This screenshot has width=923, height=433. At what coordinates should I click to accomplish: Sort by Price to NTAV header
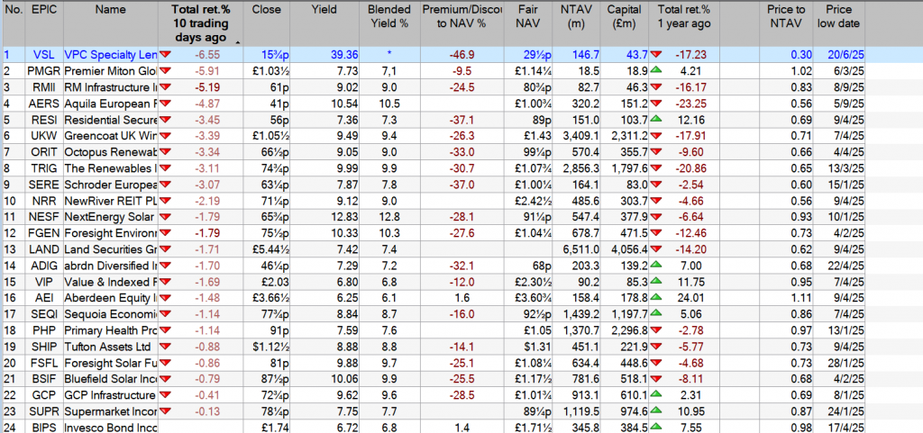coord(786,23)
